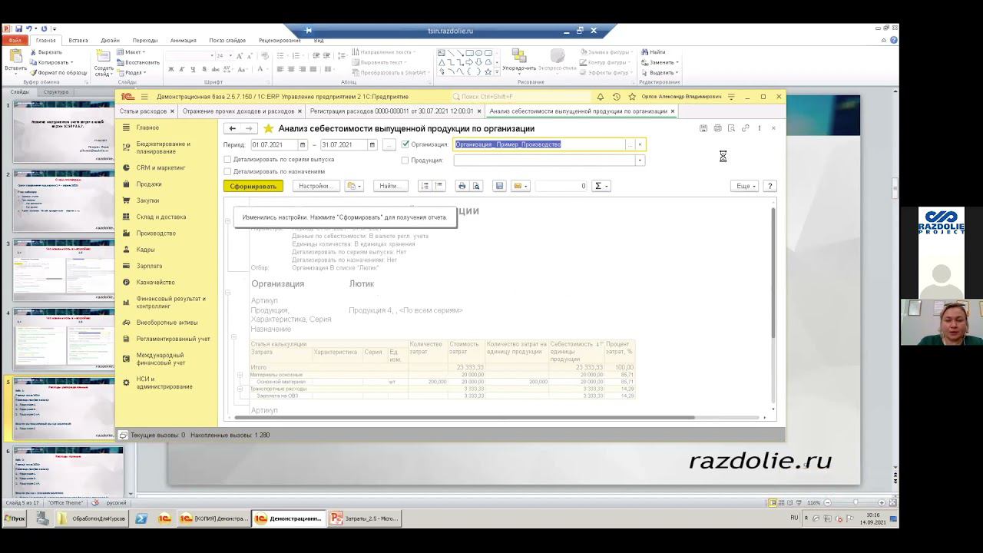Check Детализировать по назначениям

(227, 172)
